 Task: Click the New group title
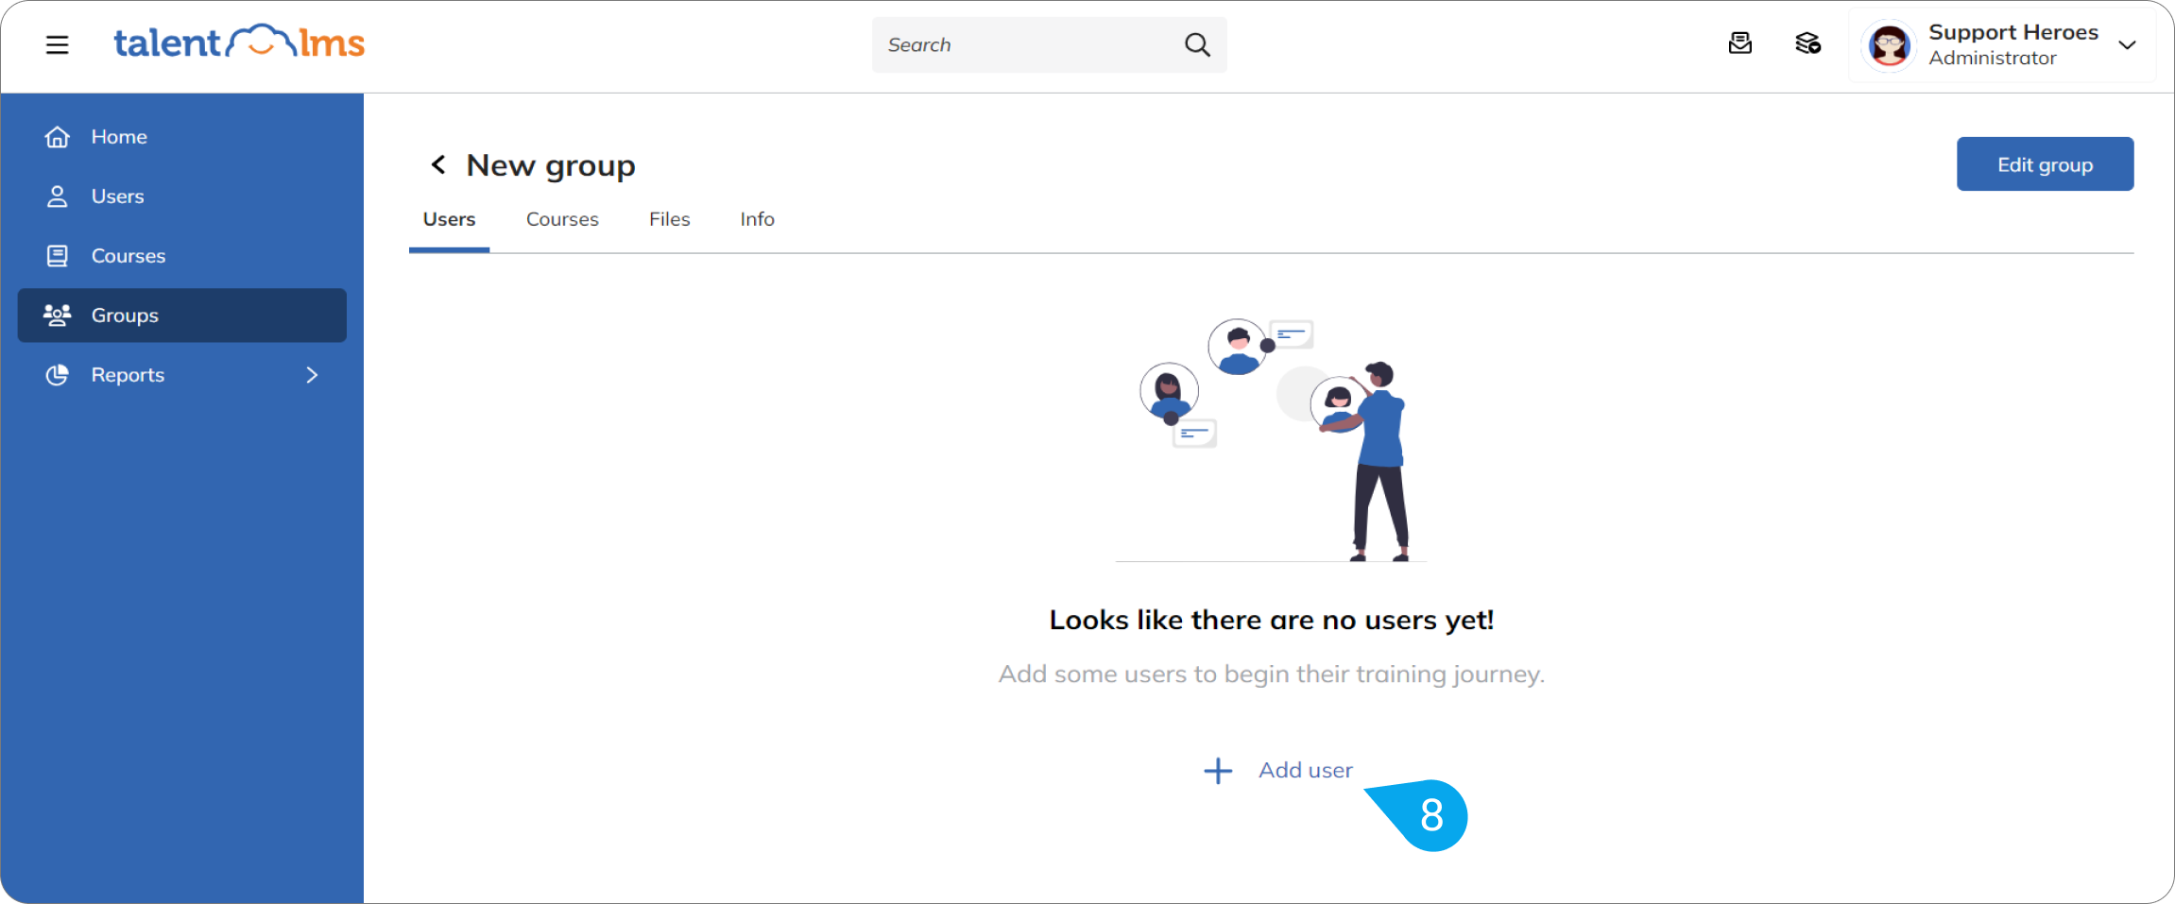point(551,166)
